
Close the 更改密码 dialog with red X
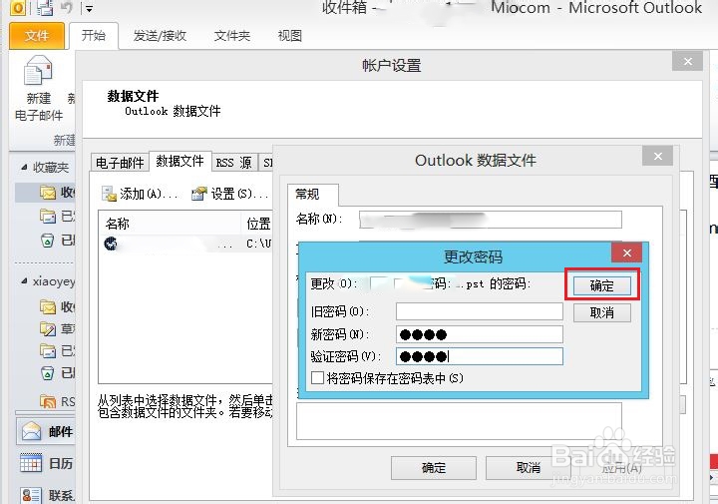click(x=627, y=252)
